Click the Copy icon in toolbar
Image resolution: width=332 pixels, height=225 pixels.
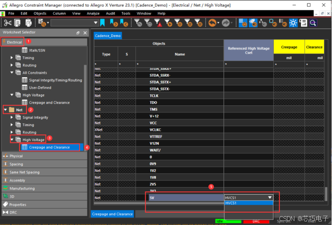[17, 22]
